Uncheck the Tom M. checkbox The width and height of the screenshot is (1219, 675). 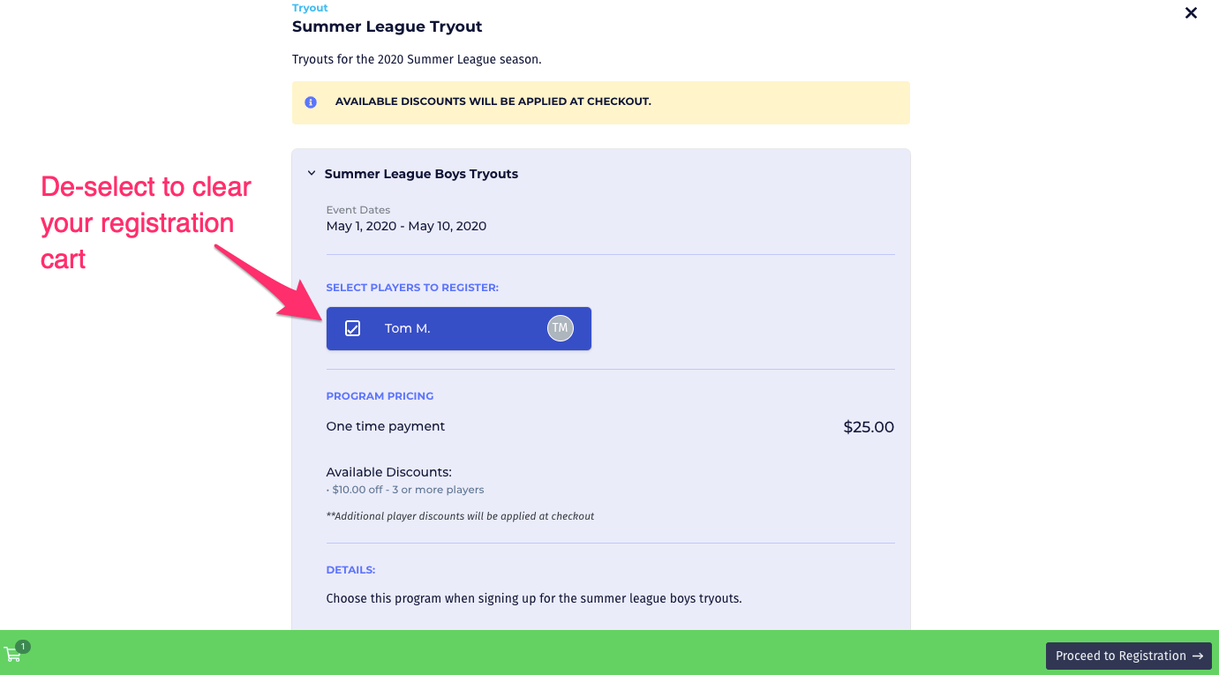click(x=352, y=328)
